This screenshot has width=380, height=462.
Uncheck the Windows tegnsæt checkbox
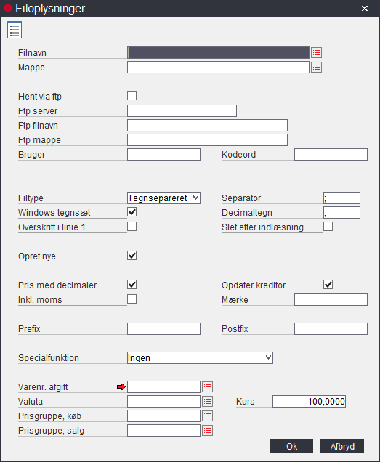pyautogui.click(x=132, y=212)
